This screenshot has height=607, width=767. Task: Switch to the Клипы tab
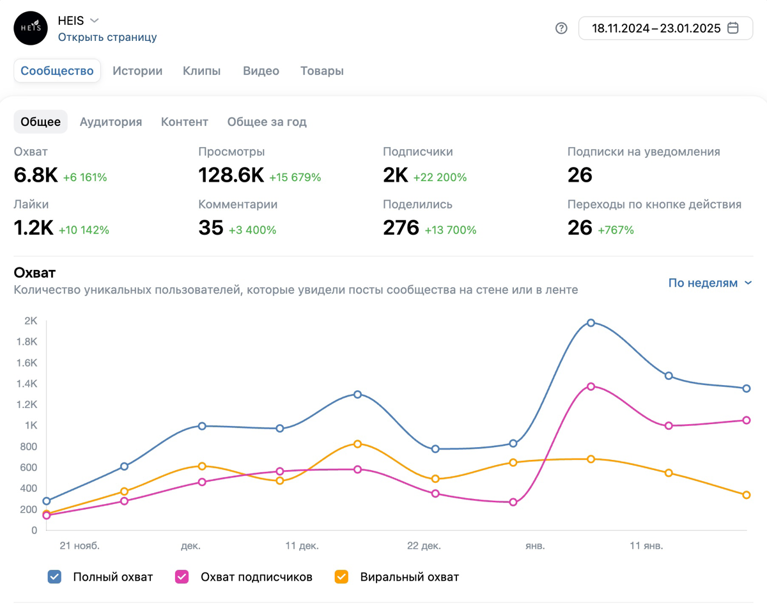pos(202,71)
